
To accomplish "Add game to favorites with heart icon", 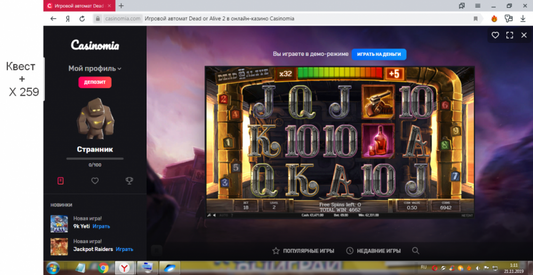I will tap(495, 35).
